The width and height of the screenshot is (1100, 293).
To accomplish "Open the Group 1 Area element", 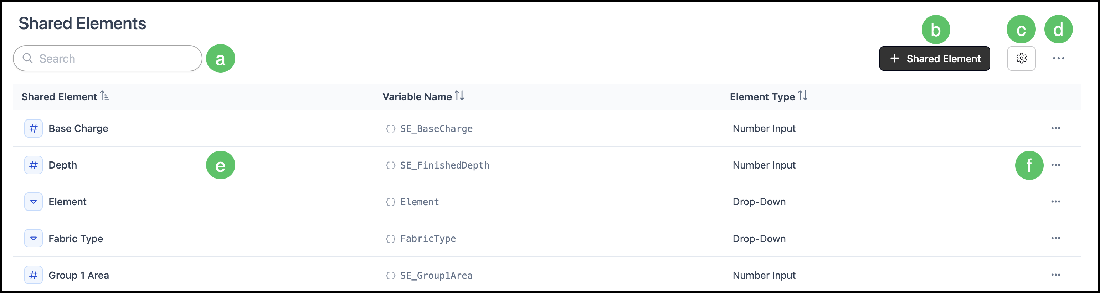I will point(78,275).
